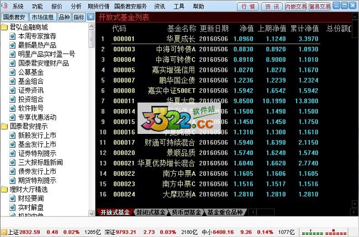This screenshot has width=359, height=237.
Task: Sort by the 代码 column header
Action: 119,29
